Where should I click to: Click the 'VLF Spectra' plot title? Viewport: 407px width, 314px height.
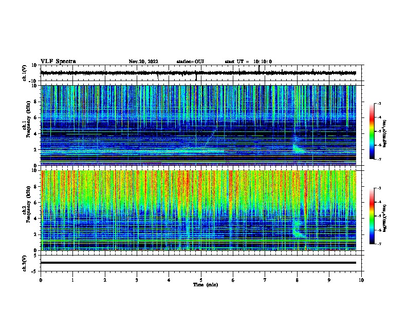58,62
